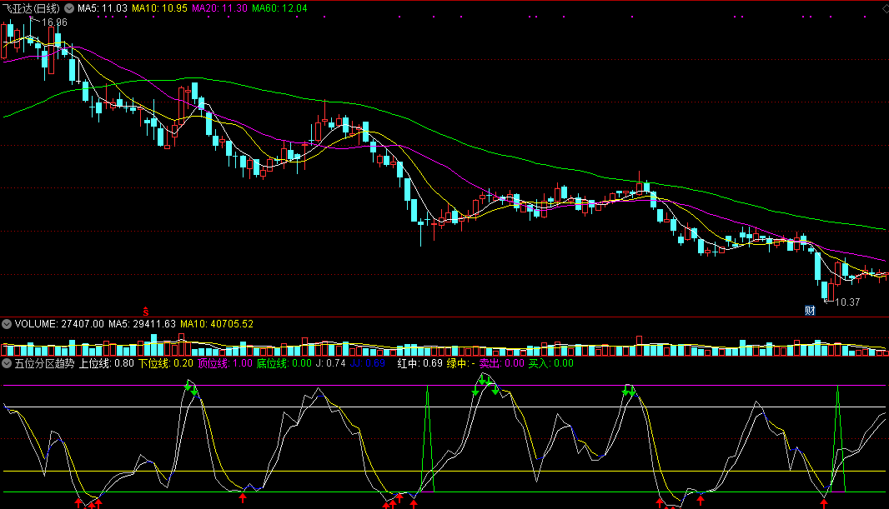Click the 卖出: 0.00 value
Screen dimensions: 889x509
pos(502,363)
